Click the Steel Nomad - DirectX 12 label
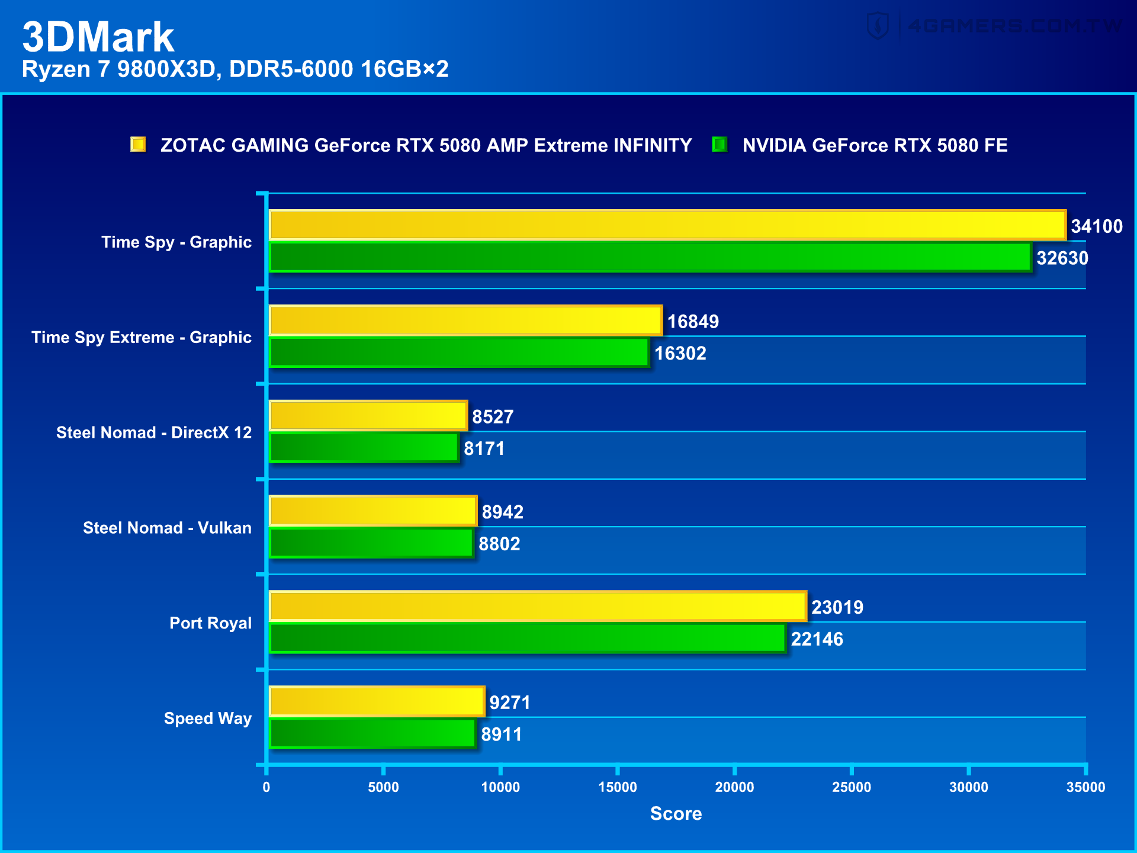 pyautogui.click(x=154, y=433)
